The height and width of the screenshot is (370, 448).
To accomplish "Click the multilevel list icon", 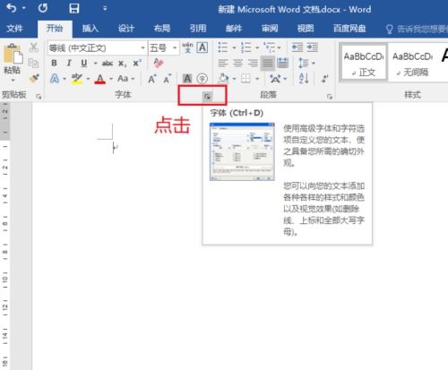I will click(x=270, y=47).
